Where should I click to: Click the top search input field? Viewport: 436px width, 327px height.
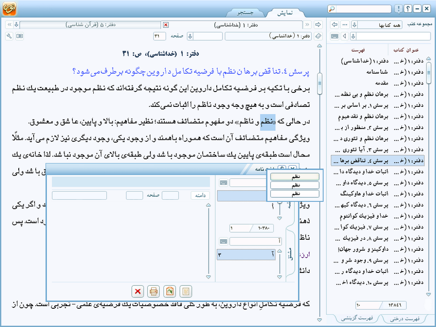coord(364,9)
